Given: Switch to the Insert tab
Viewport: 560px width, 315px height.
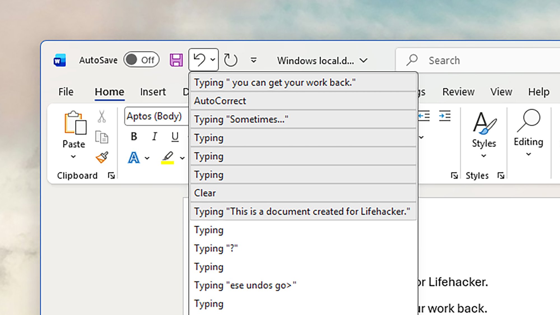Looking at the screenshot, I should click(153, 92).
